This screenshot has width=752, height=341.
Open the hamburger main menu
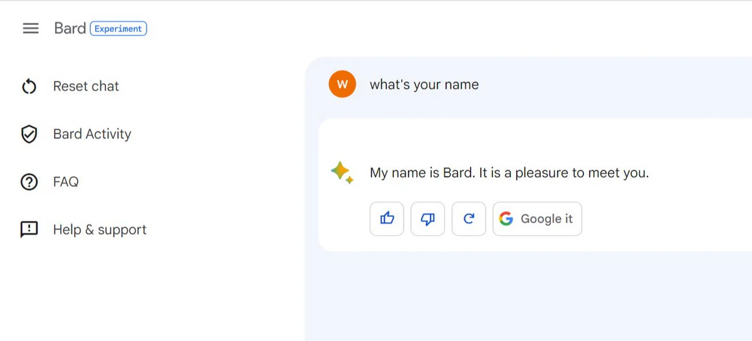[31, 29]
